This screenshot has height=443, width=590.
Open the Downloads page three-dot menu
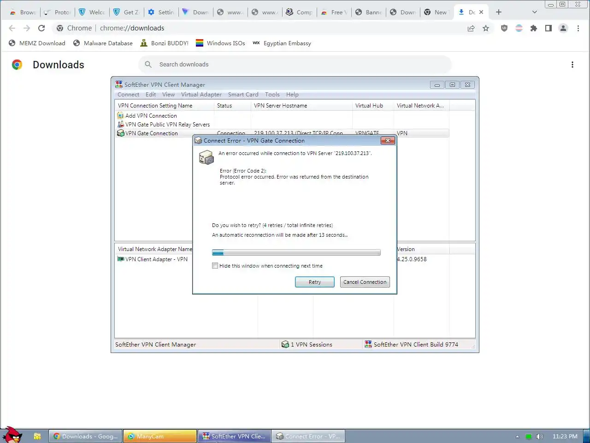pos(572,65)
